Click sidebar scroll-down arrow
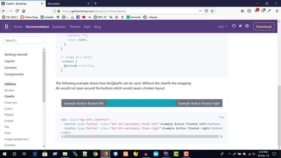The height and width of the screenshot is (158, 281). 44,146
